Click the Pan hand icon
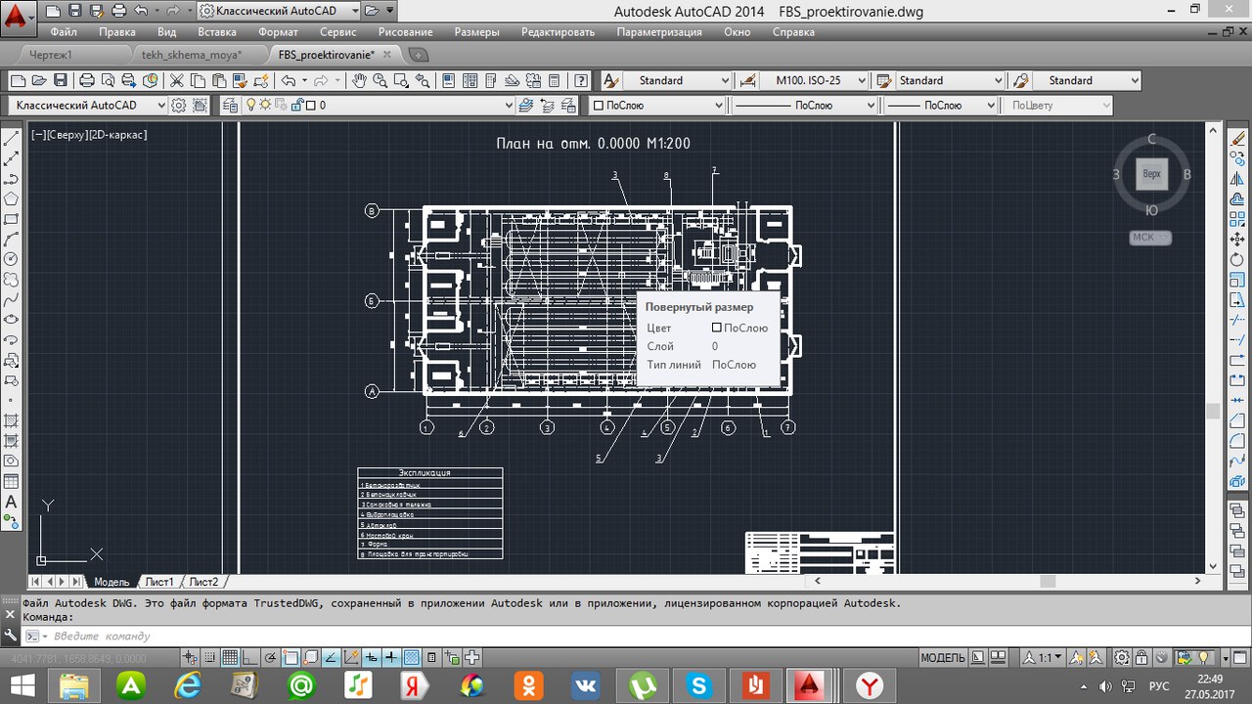 pyautogui.click(x=359, y=80)
